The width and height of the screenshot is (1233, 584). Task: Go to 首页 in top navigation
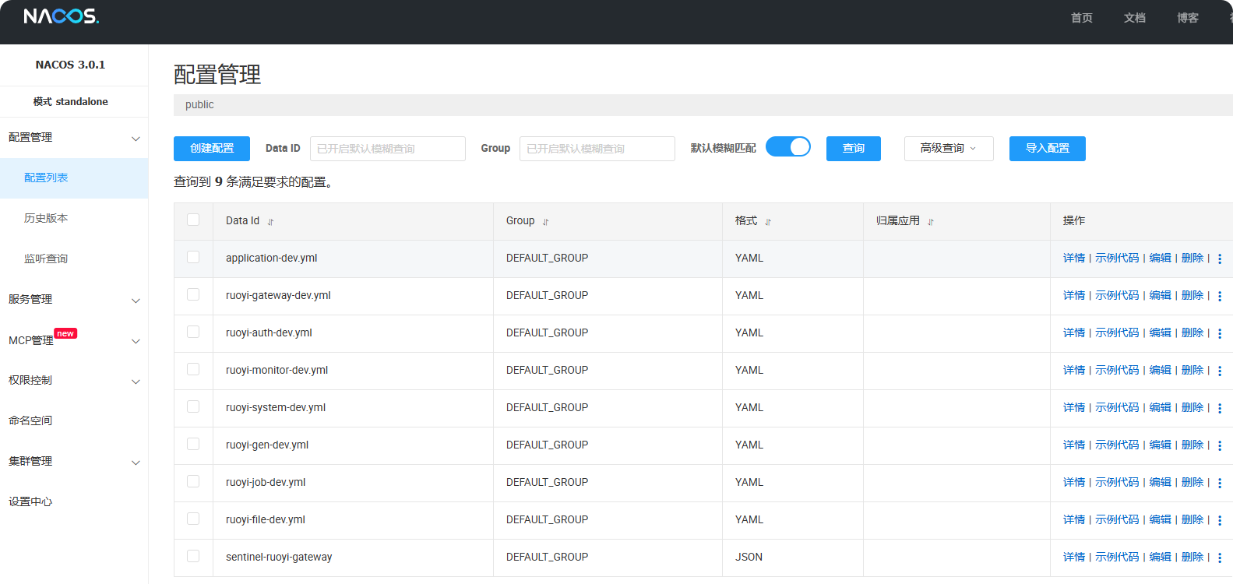tap(1081, 18)
